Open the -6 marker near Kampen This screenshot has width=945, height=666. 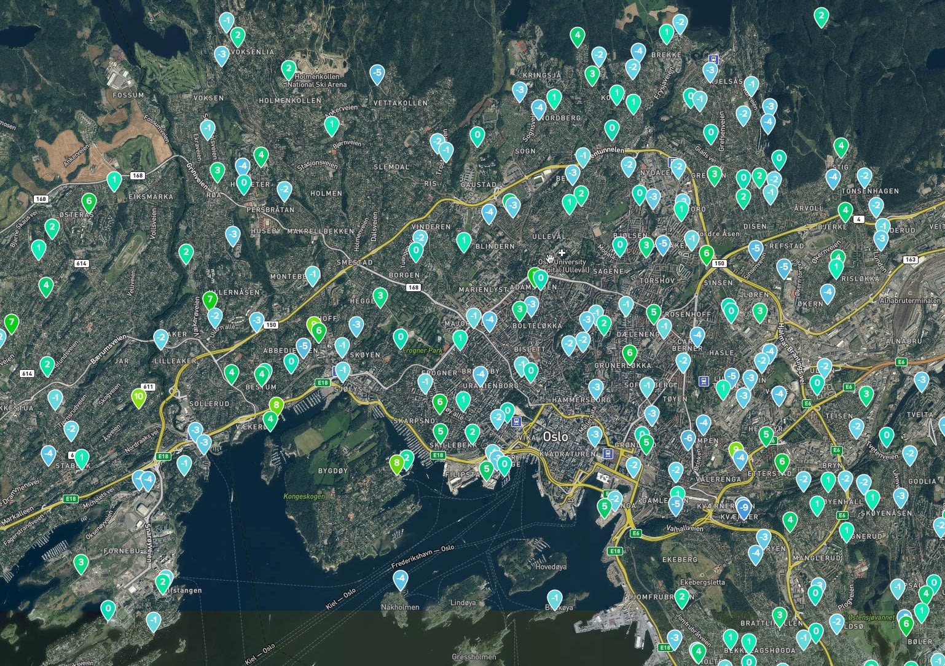(688, 439)
